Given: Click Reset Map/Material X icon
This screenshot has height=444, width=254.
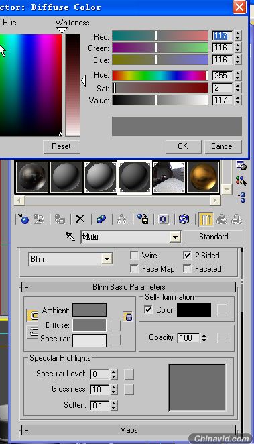Looking at the screenshot, I should [x=80, y=219].
